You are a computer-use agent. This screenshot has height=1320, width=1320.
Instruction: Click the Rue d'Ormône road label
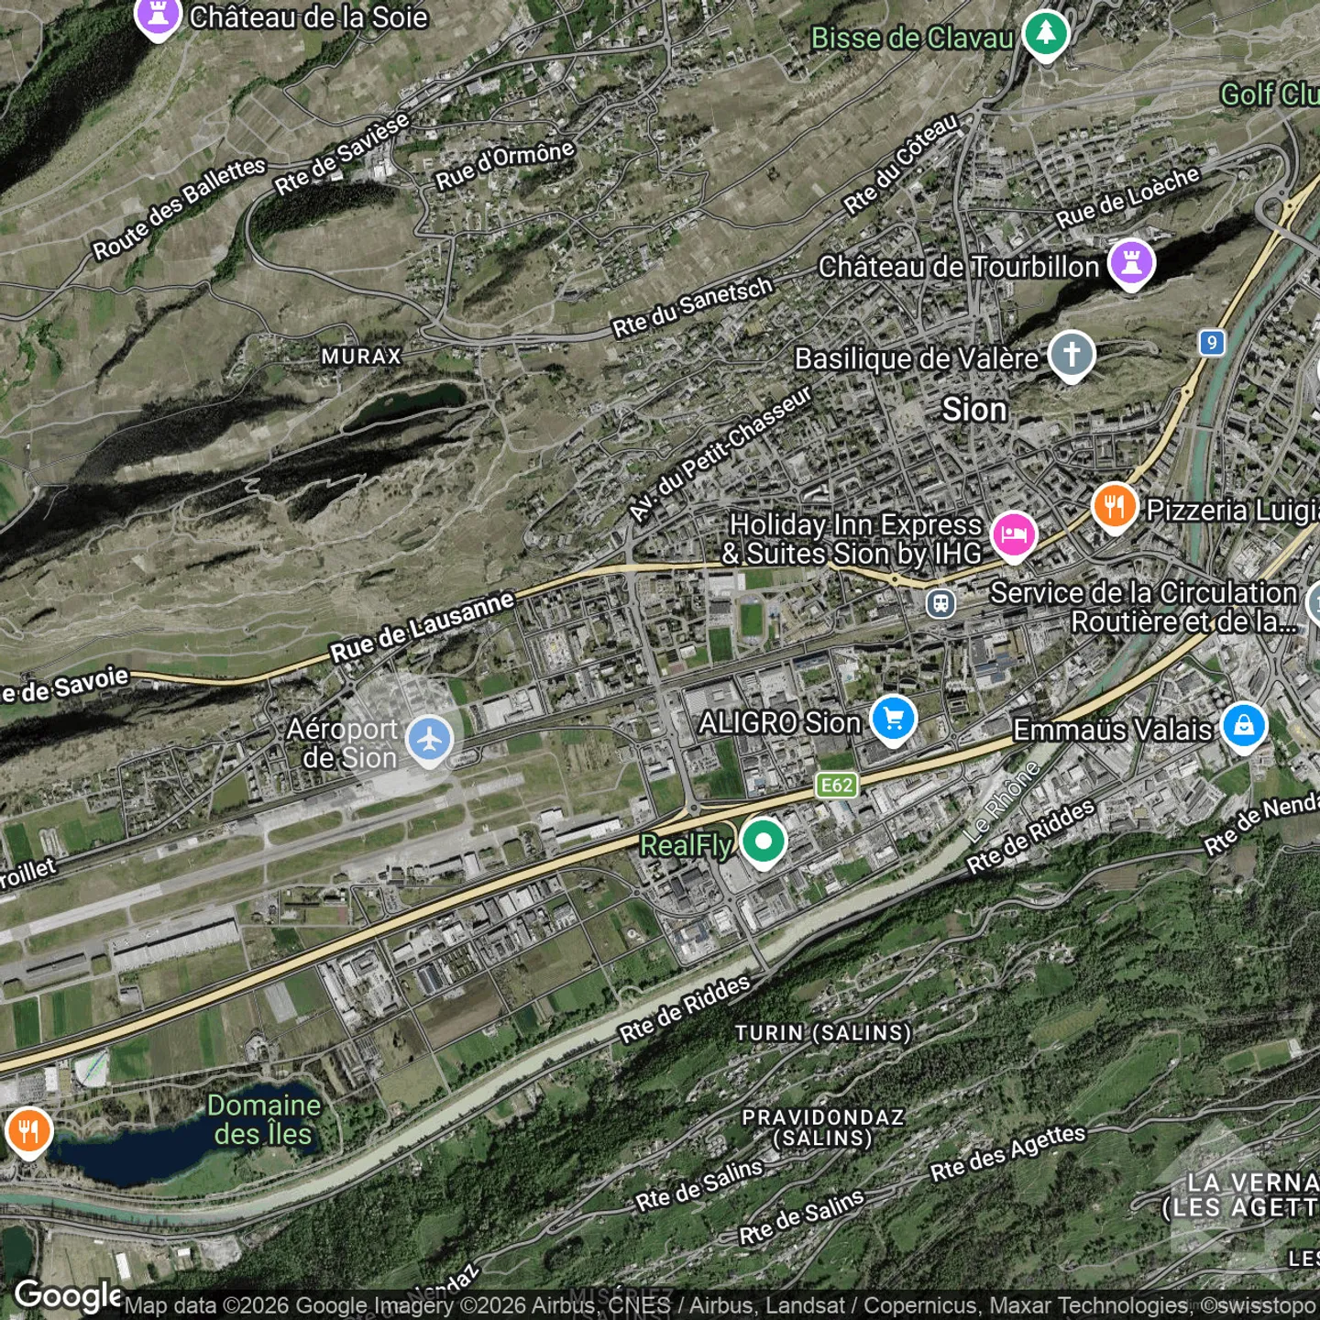tap(505, 166)
